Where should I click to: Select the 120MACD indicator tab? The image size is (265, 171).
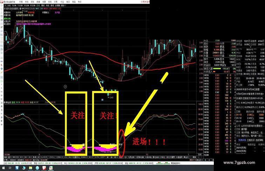[x=59, y=157]
